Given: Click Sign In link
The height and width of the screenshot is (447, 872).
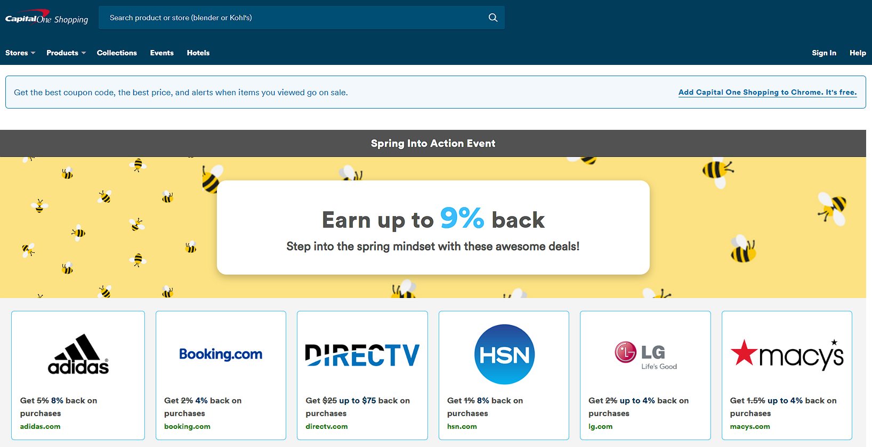Looking at the screenshot, I should (x=824, y=53).
